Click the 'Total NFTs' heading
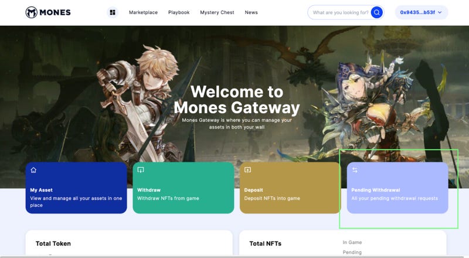The width and height of the screenshot is (469, 258). (x=266, y=243)
